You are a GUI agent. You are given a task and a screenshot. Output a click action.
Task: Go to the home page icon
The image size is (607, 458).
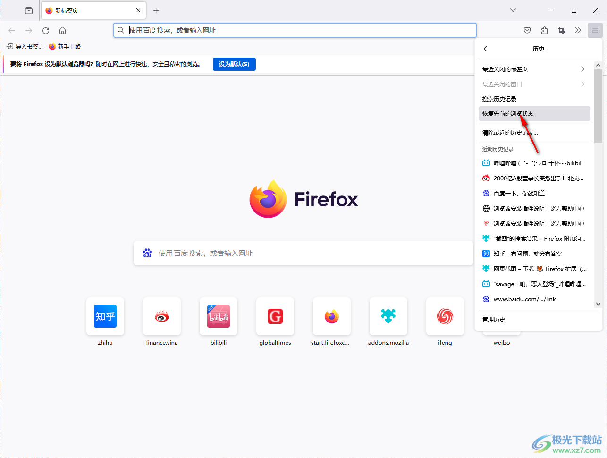click(x=62, y=30)
